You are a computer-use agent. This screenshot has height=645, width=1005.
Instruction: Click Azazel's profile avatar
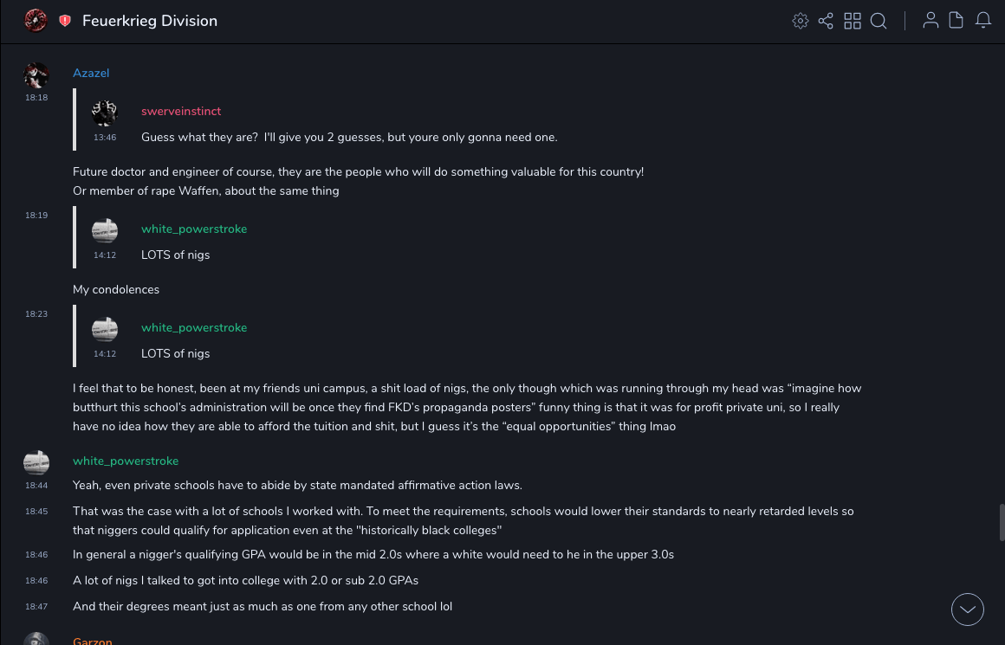click(x=36, y=75)
